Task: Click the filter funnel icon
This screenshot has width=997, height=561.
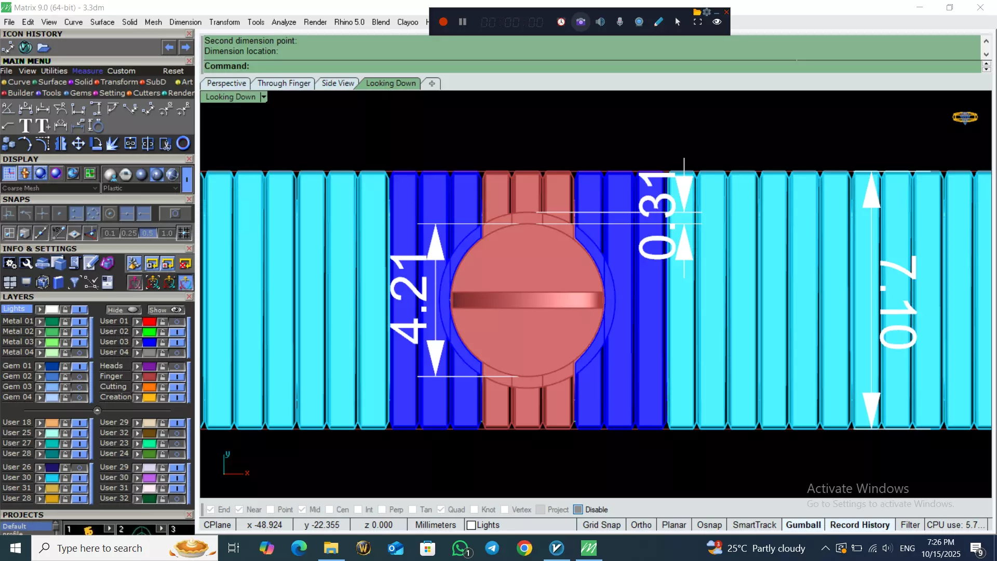Action: [x=74, y=283]
